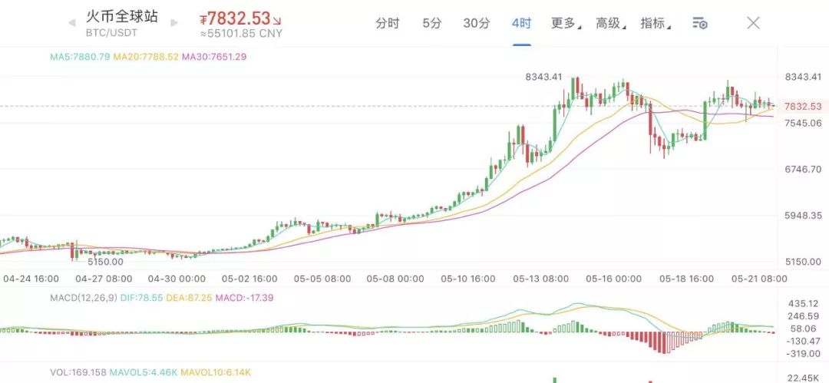The image size is (829, 383).
Task: Expand the 指标 indicators dropdown
Action: pyautogui.click(x=655, y=23)
